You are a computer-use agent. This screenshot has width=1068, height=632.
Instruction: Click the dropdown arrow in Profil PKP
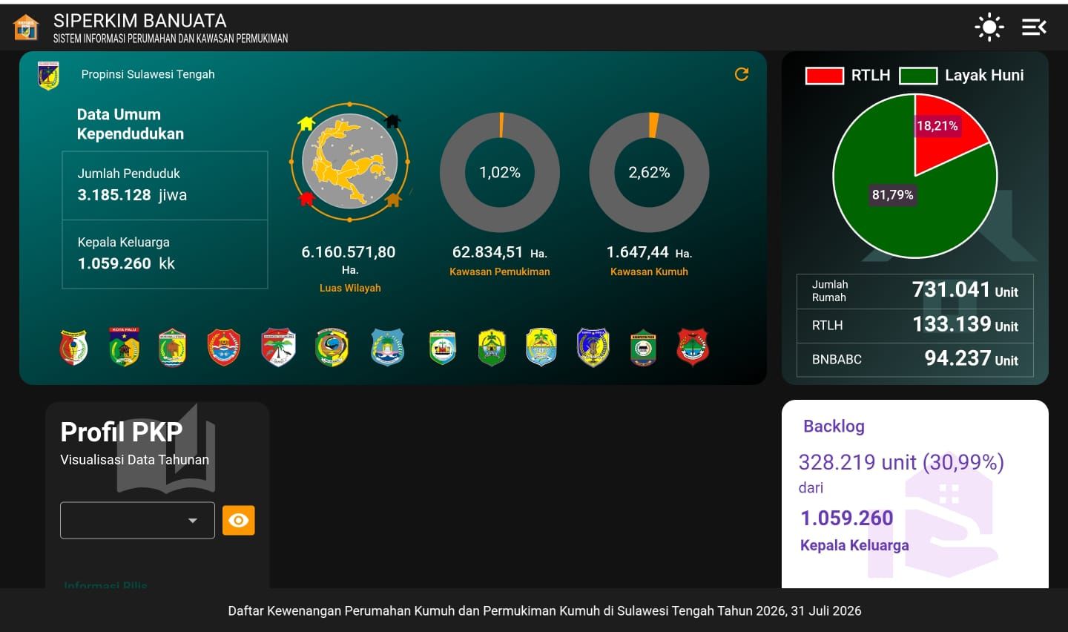click(193, 521)
